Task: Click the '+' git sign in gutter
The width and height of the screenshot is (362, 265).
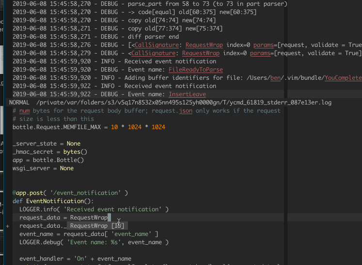Action: coord(8,226)
